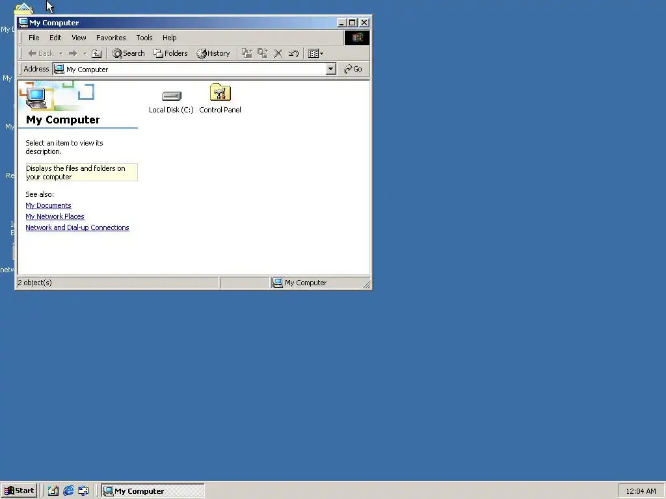This screenshot has width=666, height=499.
Task: Click the Back arrow in toolbar
Action: (40, 53)
